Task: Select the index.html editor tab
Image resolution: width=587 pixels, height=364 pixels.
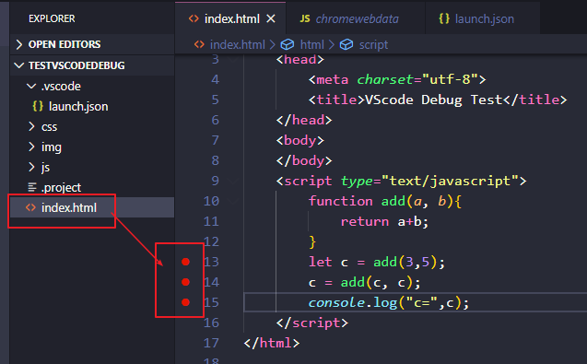Action: [231, 18]
